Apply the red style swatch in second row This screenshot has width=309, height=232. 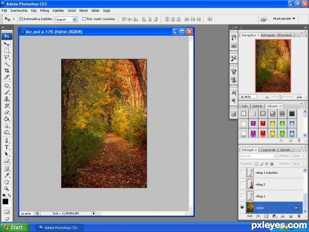[x=263, y=123]
